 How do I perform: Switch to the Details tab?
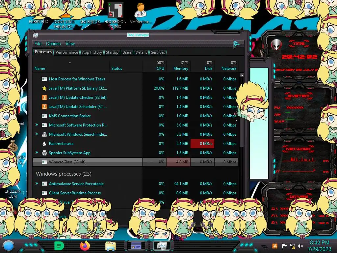point(141,52)
